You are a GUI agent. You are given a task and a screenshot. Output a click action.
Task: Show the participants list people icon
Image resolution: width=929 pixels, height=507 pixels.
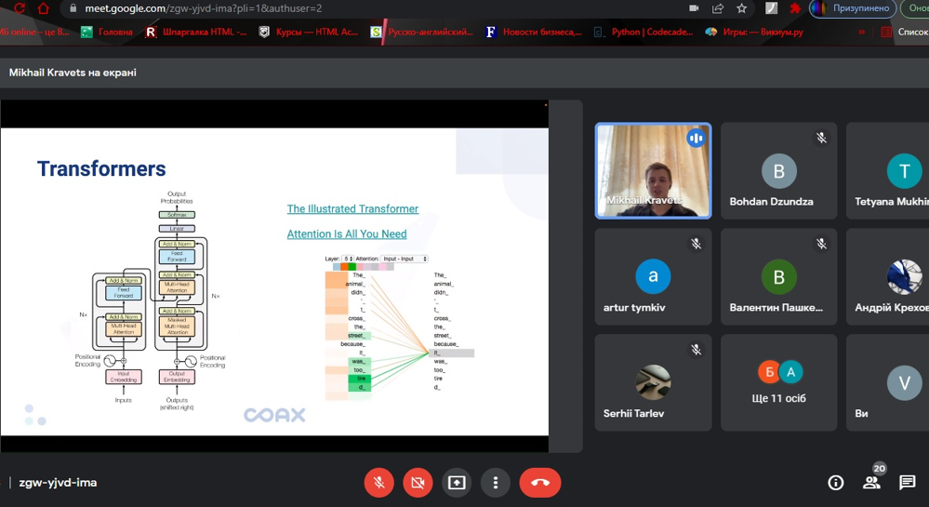[x=871, y=482]
